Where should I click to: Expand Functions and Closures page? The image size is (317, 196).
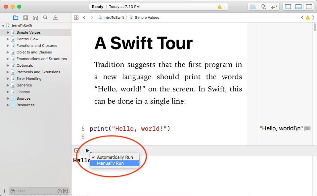[8, 46]
